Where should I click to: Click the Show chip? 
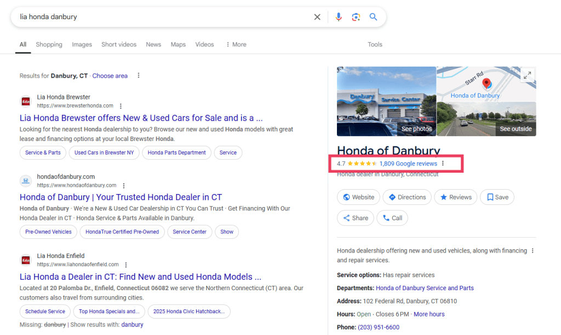coord(227,232)
